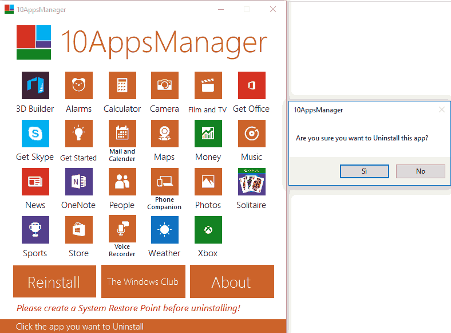Screen dimensions: 451x333
Task: Open the About button
Action: [x=232, y=281]
